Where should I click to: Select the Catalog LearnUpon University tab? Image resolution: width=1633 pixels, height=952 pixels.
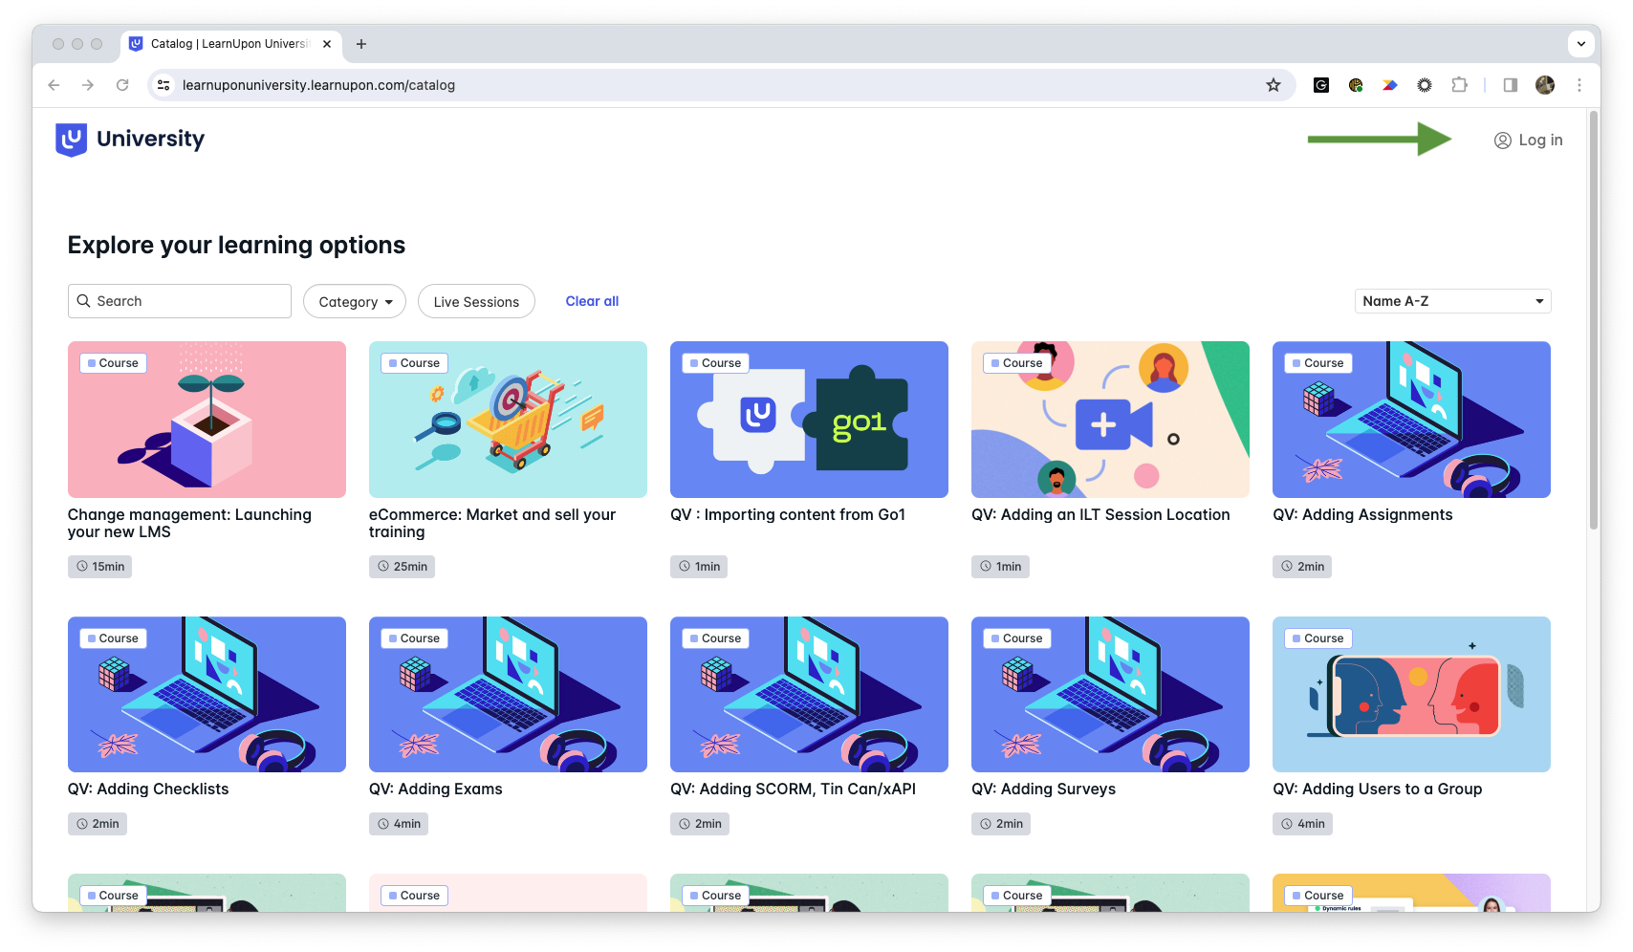[x=229, y=44]
